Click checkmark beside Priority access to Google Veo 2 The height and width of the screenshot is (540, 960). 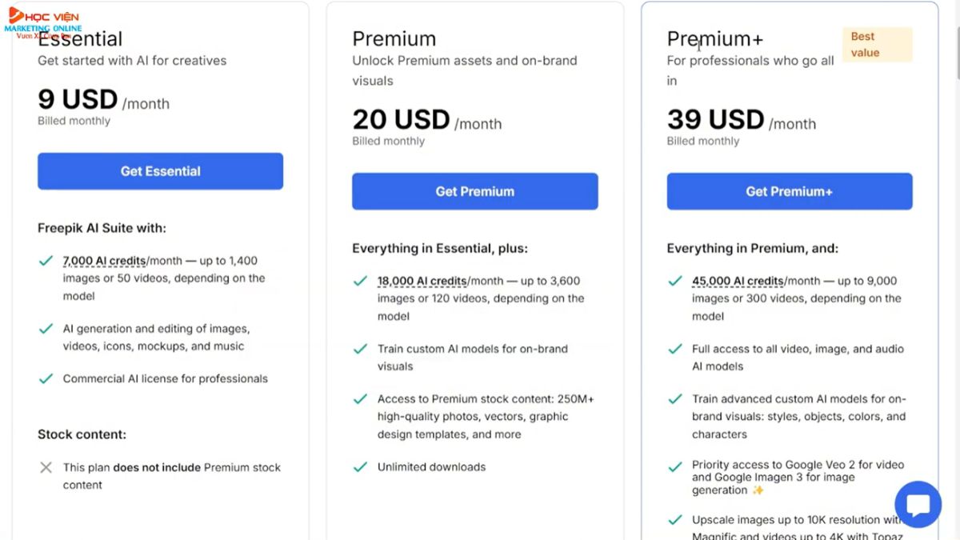click(x=675, y=465)
